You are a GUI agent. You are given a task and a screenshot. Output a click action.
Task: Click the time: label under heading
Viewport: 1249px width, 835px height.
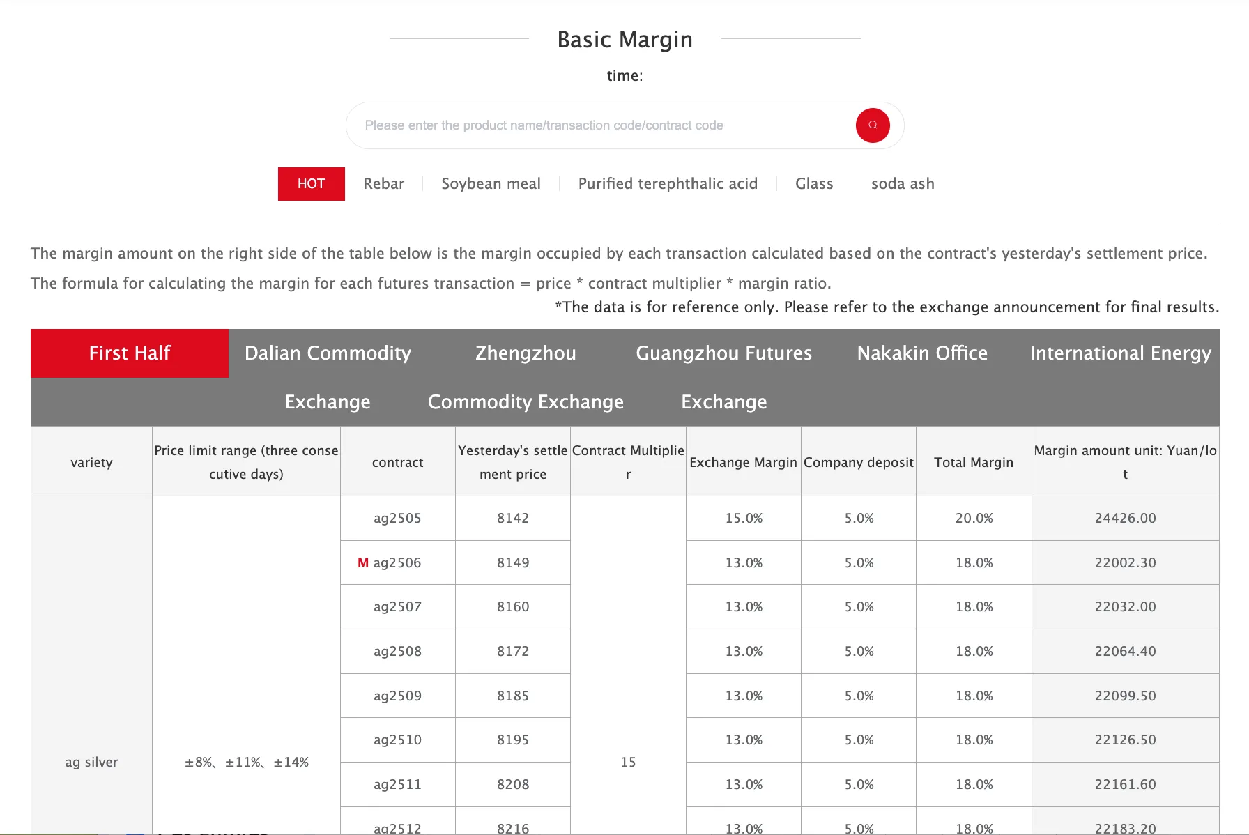(625, 76)
